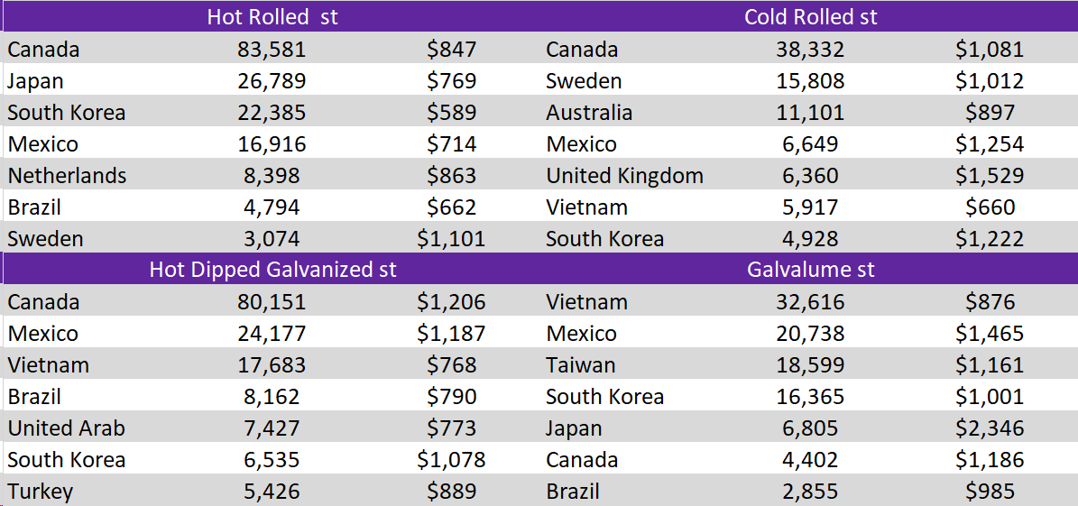Click the 38,332 quantity cell
This screenshot has height=506, width=1078.
click(810, 50)
